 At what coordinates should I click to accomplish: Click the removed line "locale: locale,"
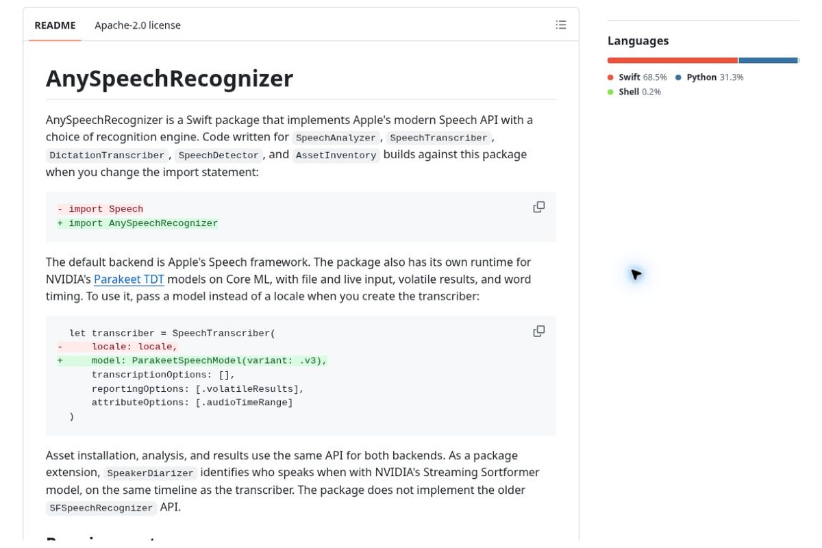coord(118,347)
